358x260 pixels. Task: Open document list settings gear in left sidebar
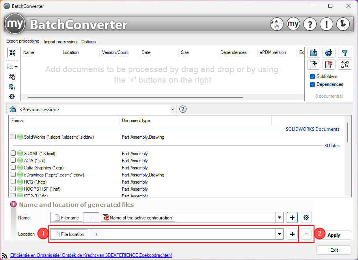click(x=12, y=97)
